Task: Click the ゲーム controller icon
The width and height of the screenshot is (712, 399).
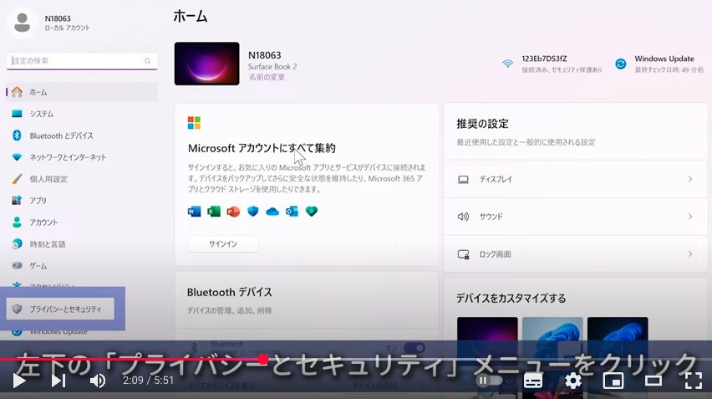Action: 17,265
